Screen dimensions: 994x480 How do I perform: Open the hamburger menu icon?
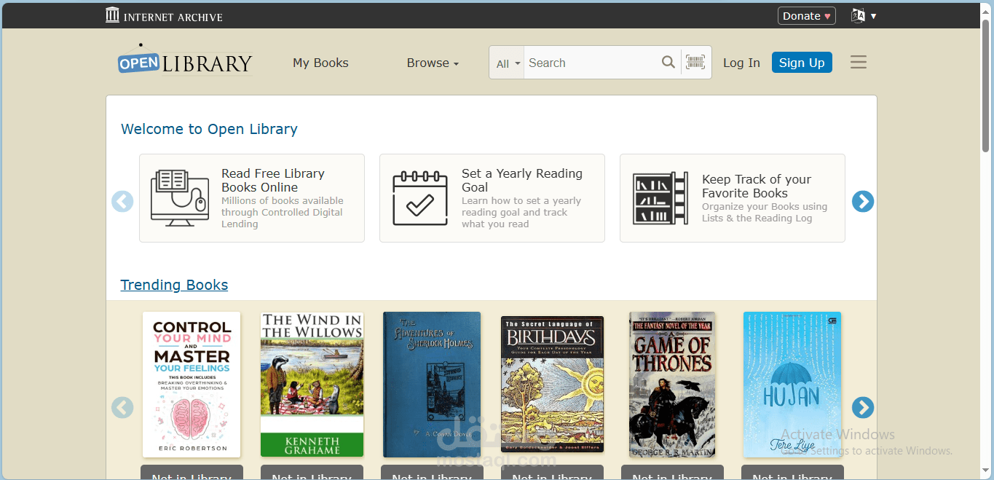pos(859,63)
